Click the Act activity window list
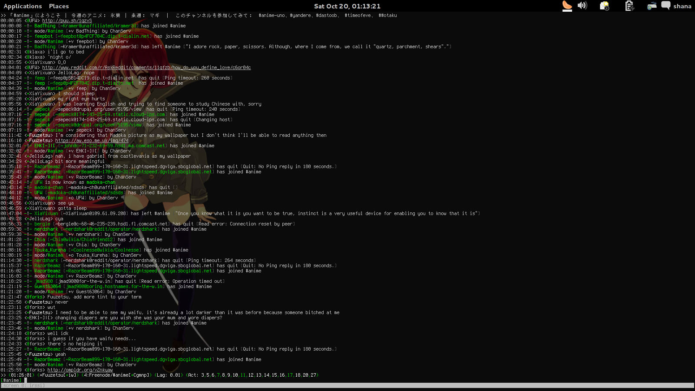Image resolution: width=695 pixels, height=391 pixels. pos(252,375)
